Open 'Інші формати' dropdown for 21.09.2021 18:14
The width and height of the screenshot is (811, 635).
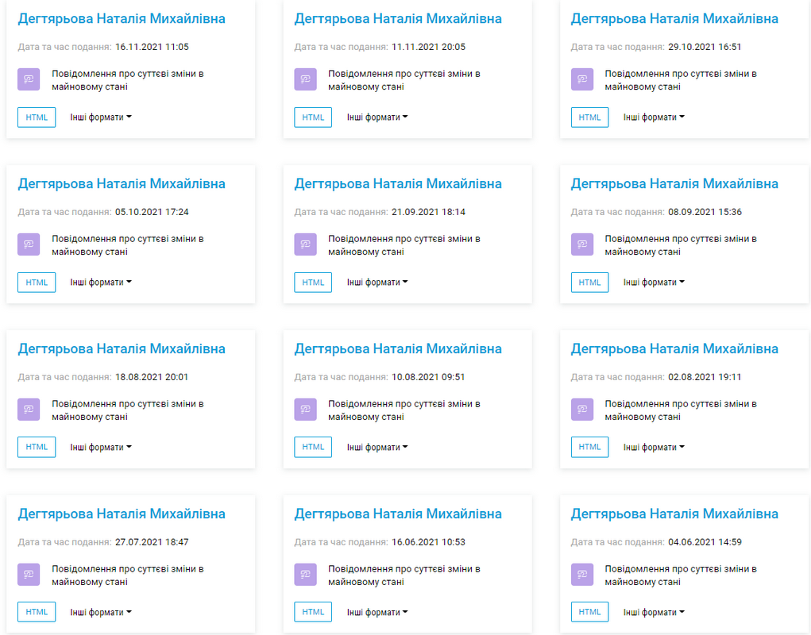[x=377, y=283]
